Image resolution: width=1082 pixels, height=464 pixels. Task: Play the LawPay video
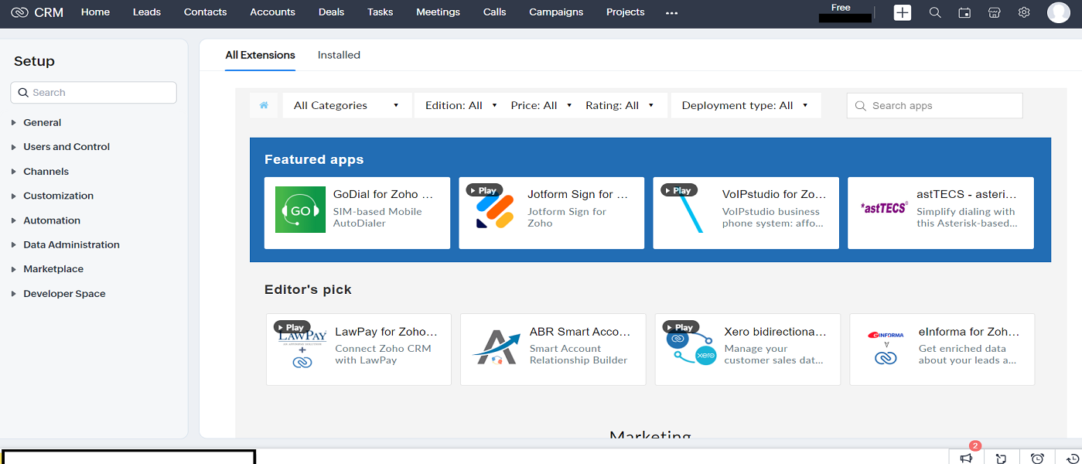[x=292, y=327]
